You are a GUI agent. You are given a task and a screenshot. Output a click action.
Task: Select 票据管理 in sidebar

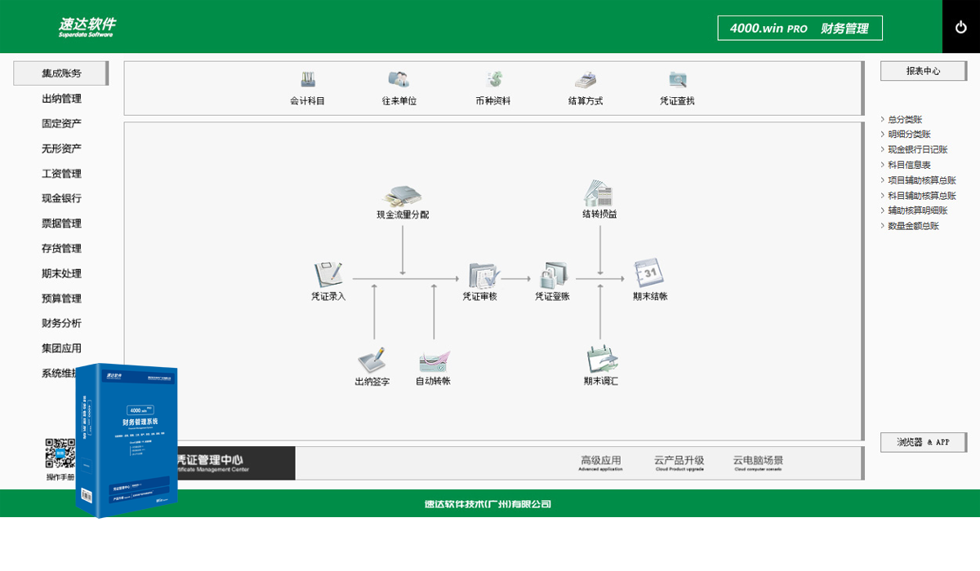click(x=61, y=224)
